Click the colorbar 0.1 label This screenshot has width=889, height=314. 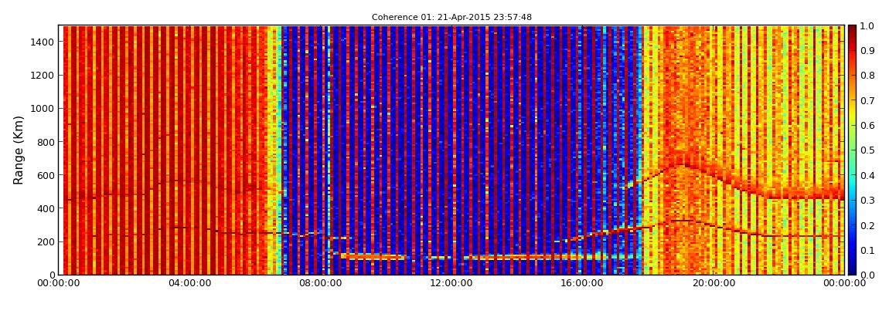(867, 250)
